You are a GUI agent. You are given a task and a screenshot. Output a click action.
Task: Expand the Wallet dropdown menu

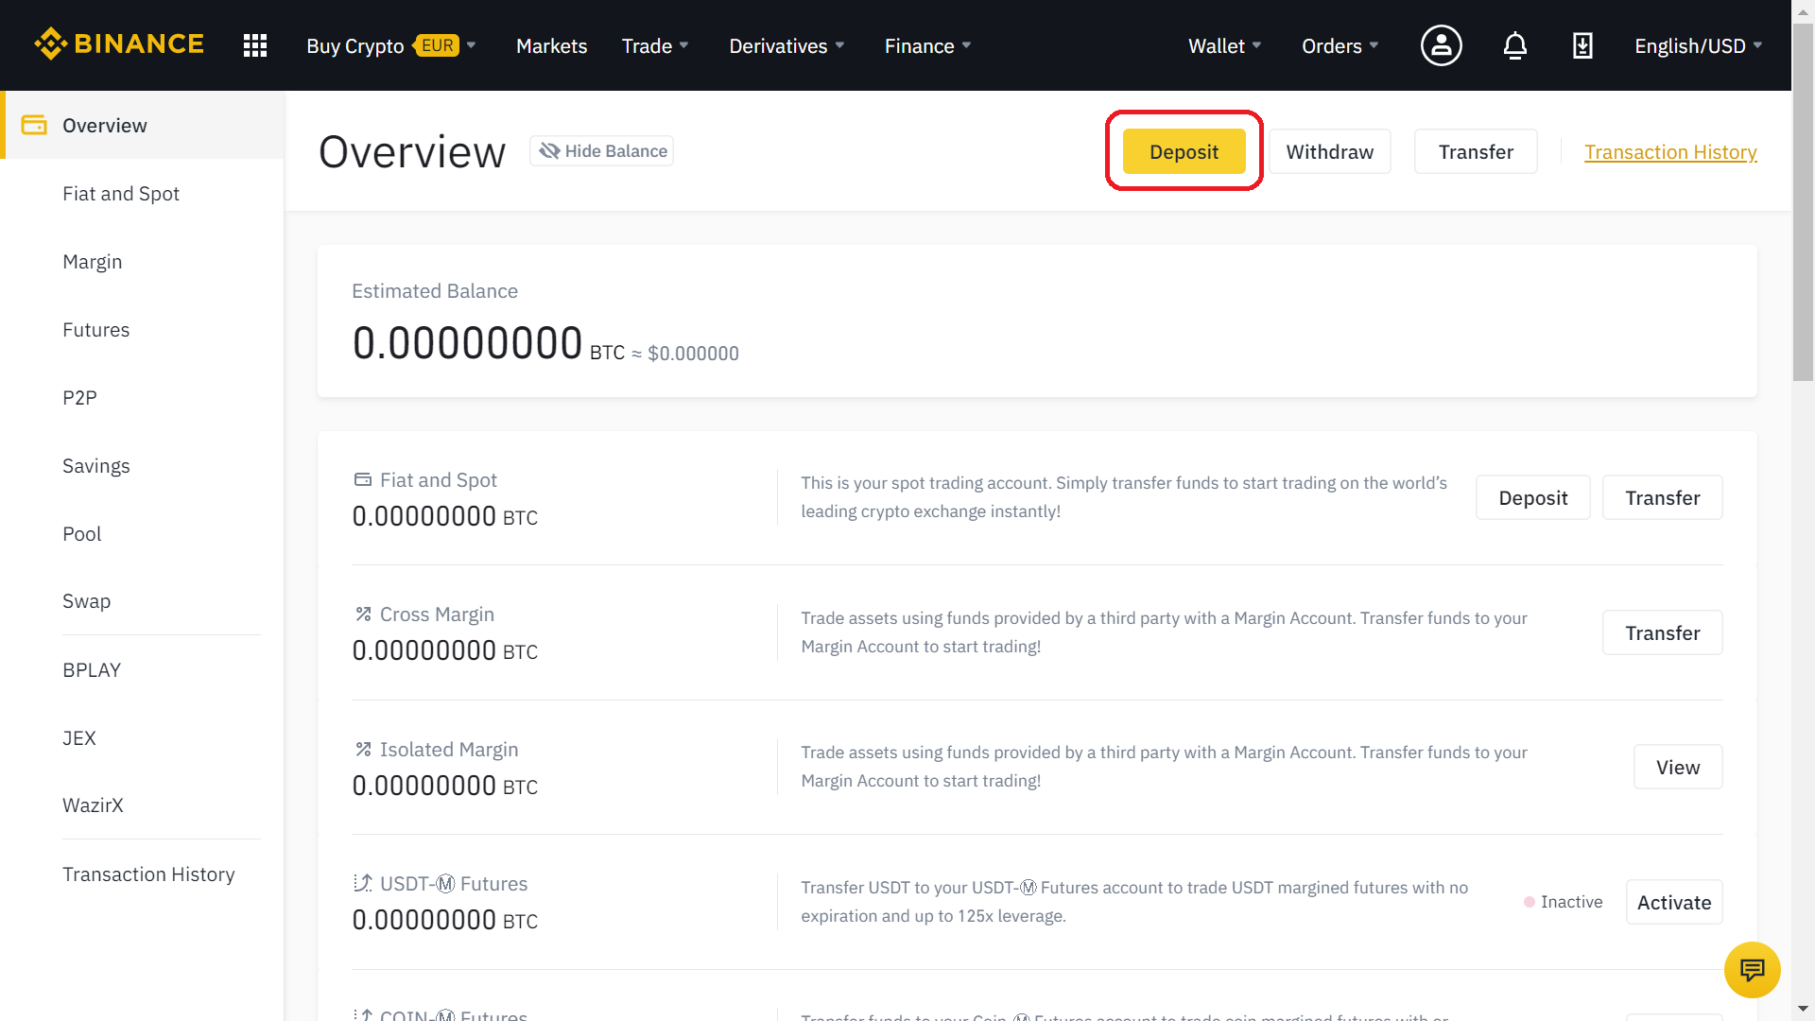pyautogui.click(x=1224, y=45)
